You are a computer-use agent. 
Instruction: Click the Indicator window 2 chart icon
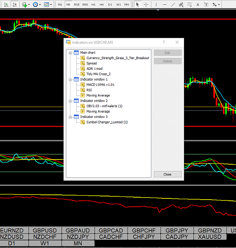point(76,101)
